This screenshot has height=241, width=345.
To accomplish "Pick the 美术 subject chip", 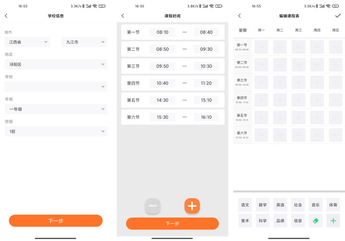I will 245,220.
